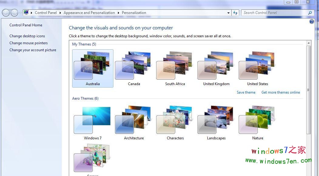Click the search magnifier icon

(310, 12)
